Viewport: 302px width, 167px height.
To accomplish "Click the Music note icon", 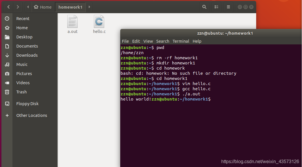I will coord(7,64).
